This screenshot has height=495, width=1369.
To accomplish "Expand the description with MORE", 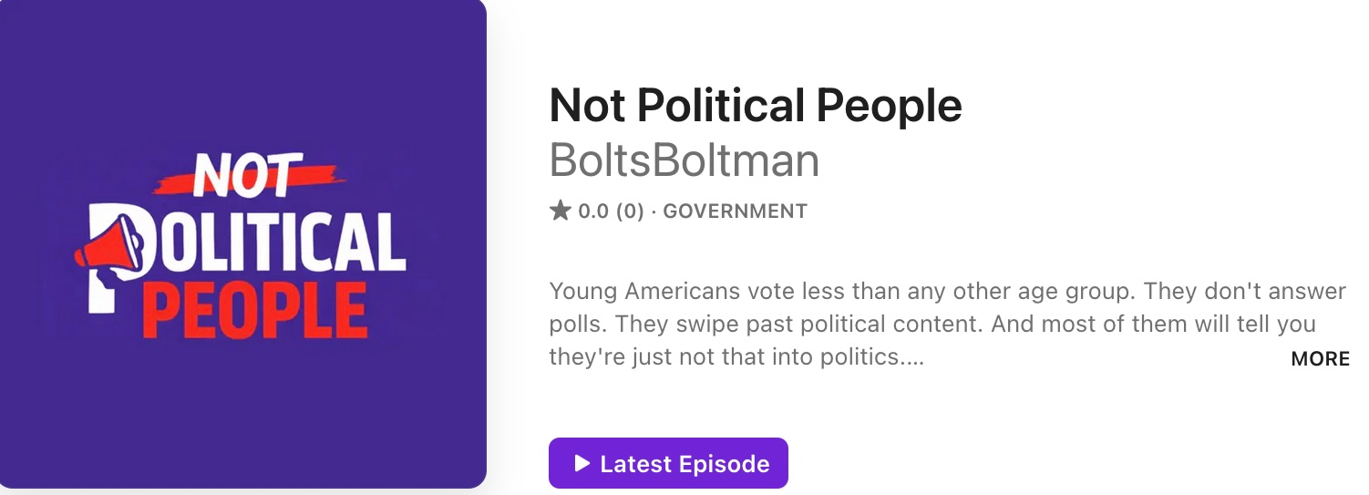I will coord(1320,359).
